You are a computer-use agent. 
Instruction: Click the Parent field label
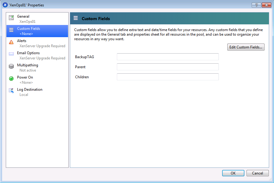(x=80, y=67)
